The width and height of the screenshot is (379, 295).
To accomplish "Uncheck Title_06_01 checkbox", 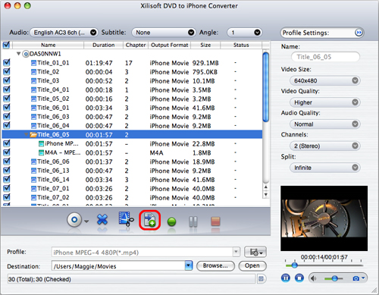I will click(7, 107).
